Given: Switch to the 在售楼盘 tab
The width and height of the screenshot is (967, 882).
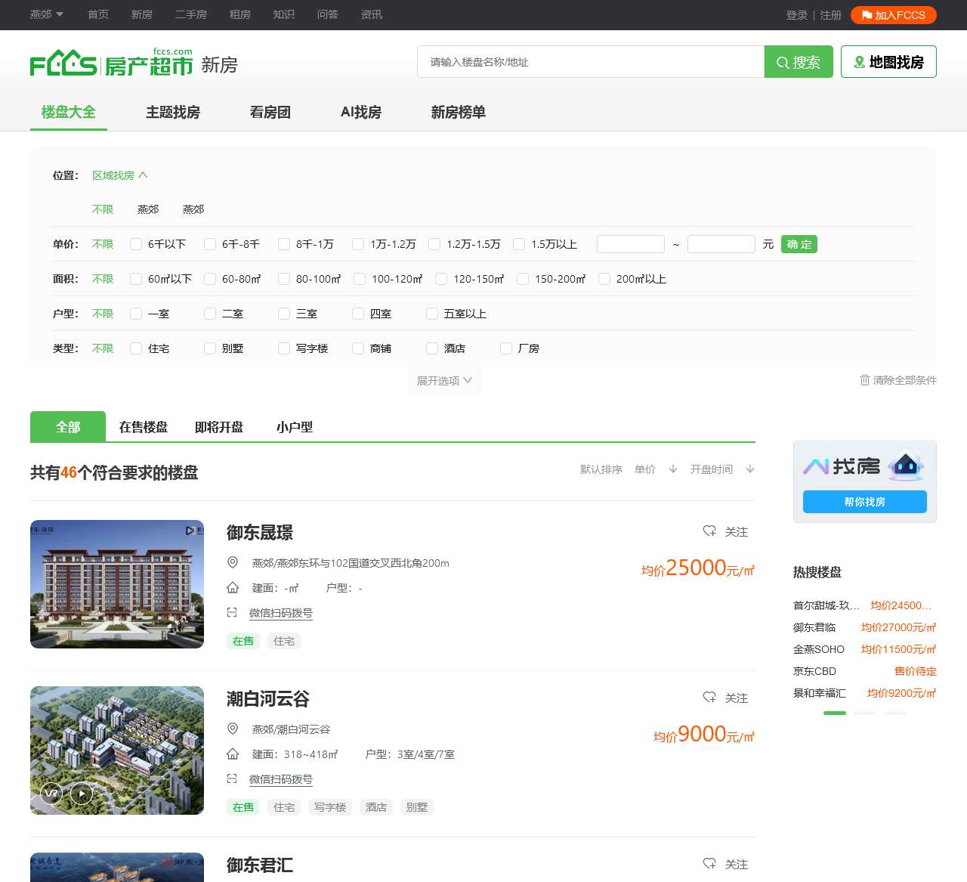Looking at the screenshot, I should pos(144,427).
